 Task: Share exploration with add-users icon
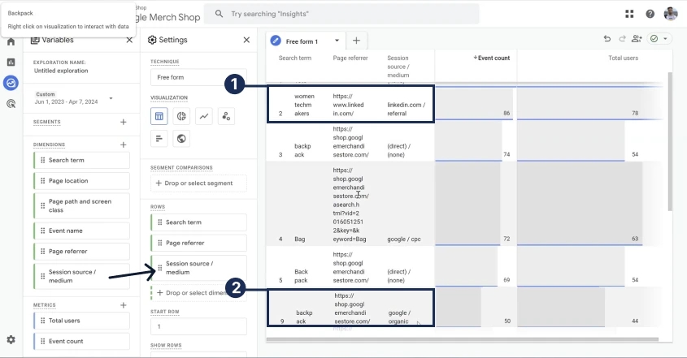pyautogui.click(x=637, y=39)
